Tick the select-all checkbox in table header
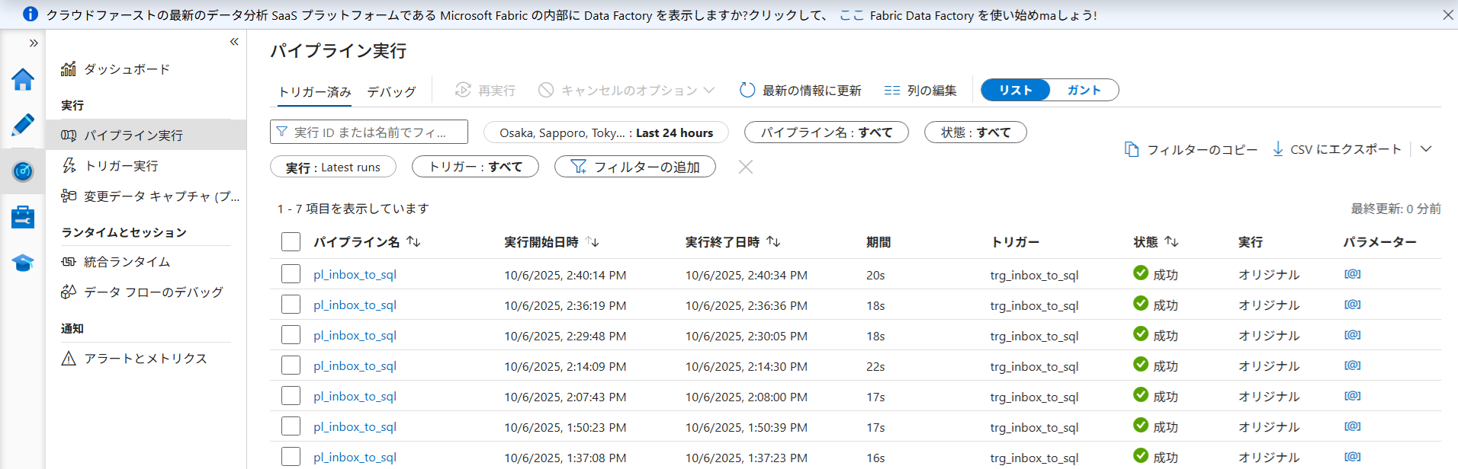Screen dimensions: 1458x469 click(291, 242)
